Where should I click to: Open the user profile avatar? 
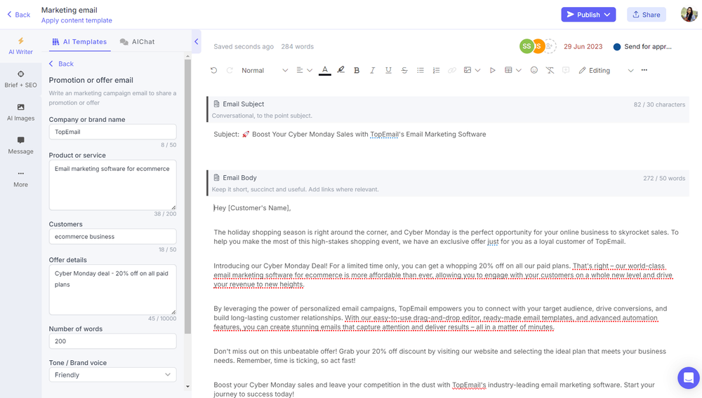pyautogui.click(x=689, y=14)
